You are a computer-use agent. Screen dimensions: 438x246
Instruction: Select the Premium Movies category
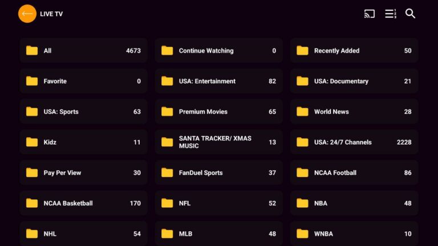[x=218, y=112]
